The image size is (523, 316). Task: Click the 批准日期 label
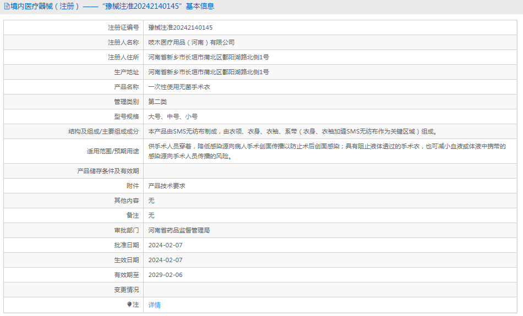127,246
